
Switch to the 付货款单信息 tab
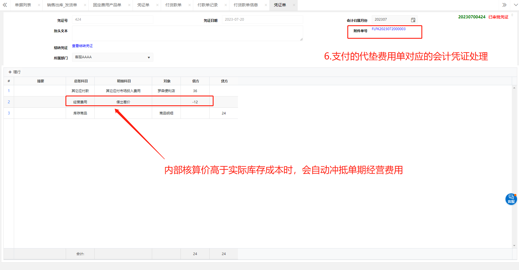coord(245,5)
